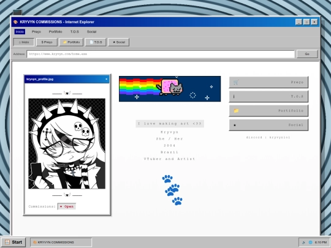331x248 pixels.
Task: Open the T.O.S menu item
Action: click(x=75, y=32)
